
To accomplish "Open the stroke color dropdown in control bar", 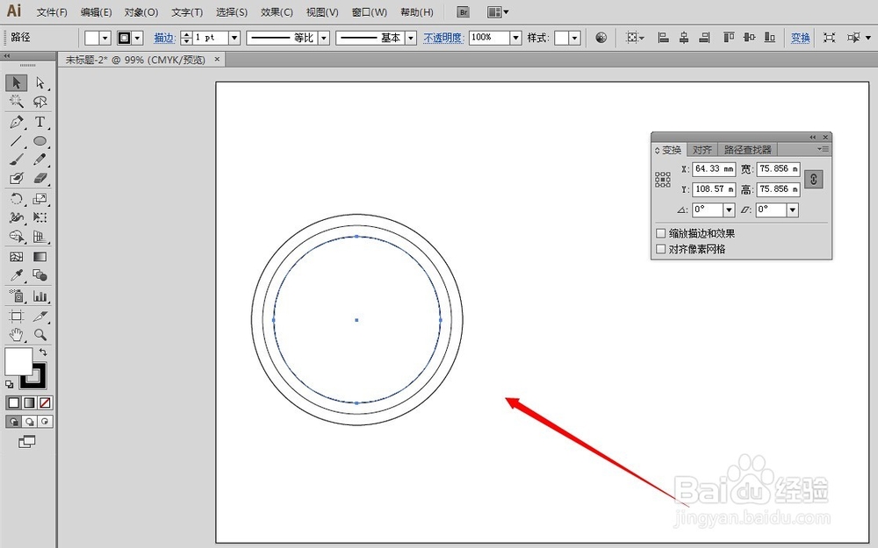I will pos(138,38).
